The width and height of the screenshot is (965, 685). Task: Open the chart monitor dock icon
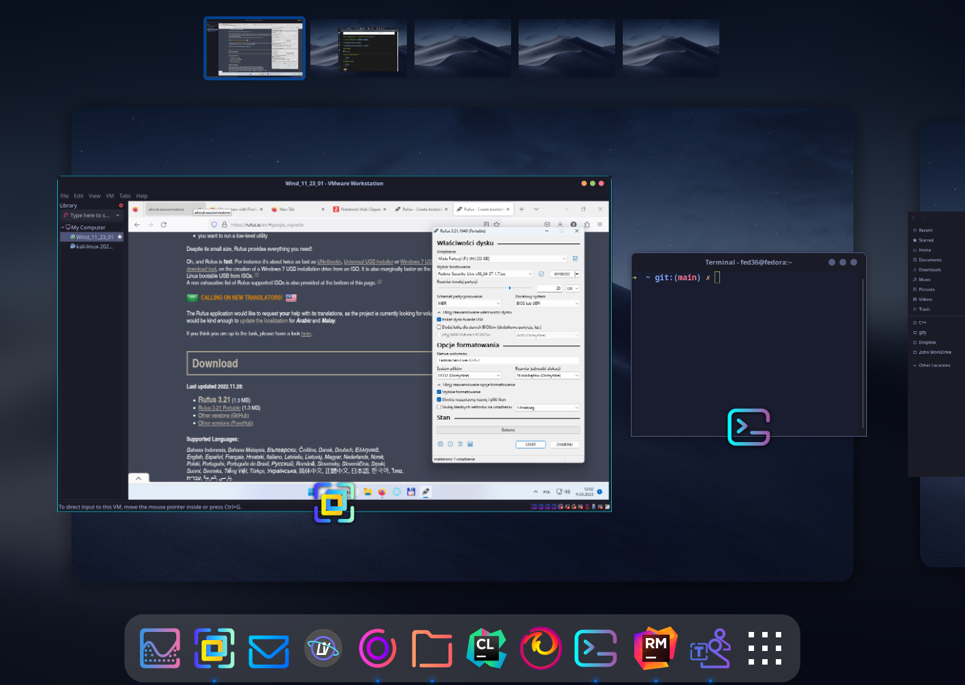coord(160,648)
